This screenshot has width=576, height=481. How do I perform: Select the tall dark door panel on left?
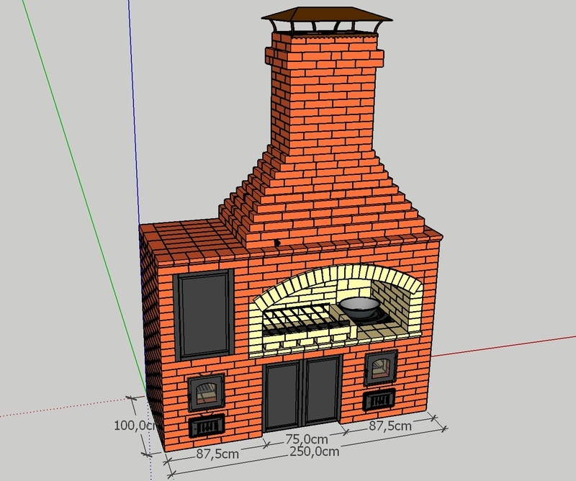pos(204,315)
